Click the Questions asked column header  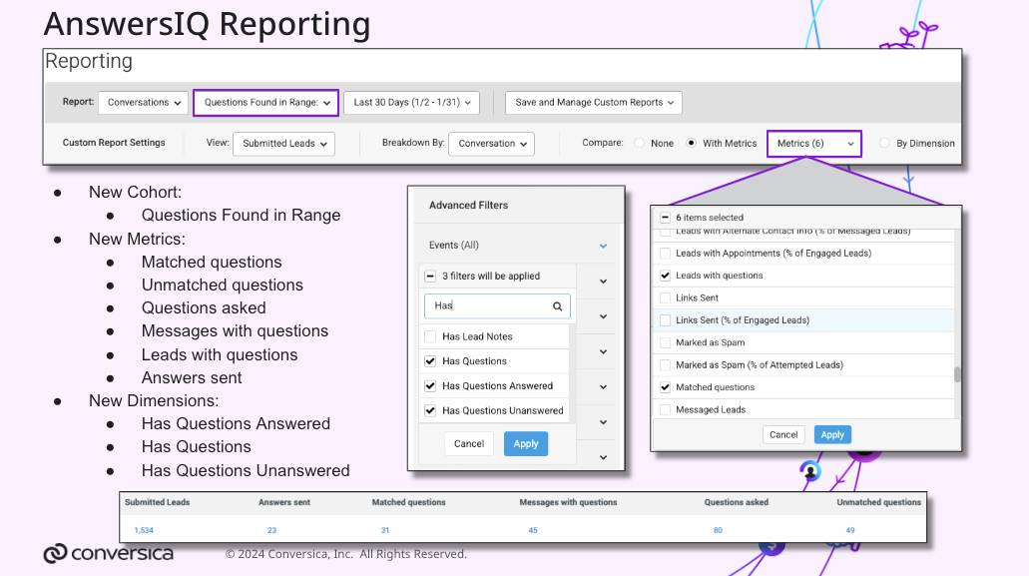(736, 502)
